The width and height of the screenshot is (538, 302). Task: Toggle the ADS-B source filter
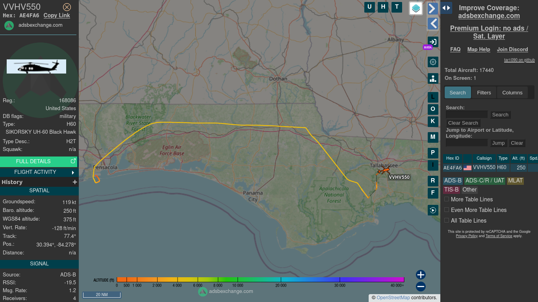point(453,180)
